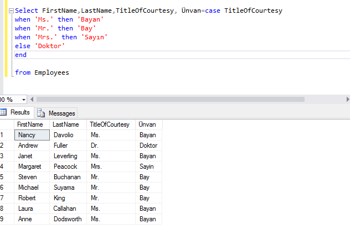This screenshot has width=350, height=229.
Task: Select the Andrew cell
Action: tap(32, 145)
